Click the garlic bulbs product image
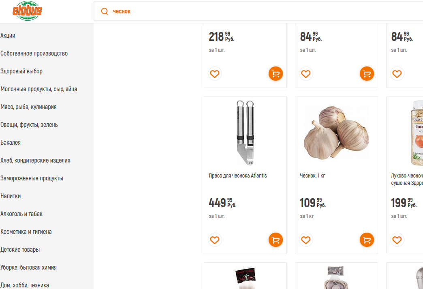Viewport: 423px width, 289px height. [x=336, y=132]
